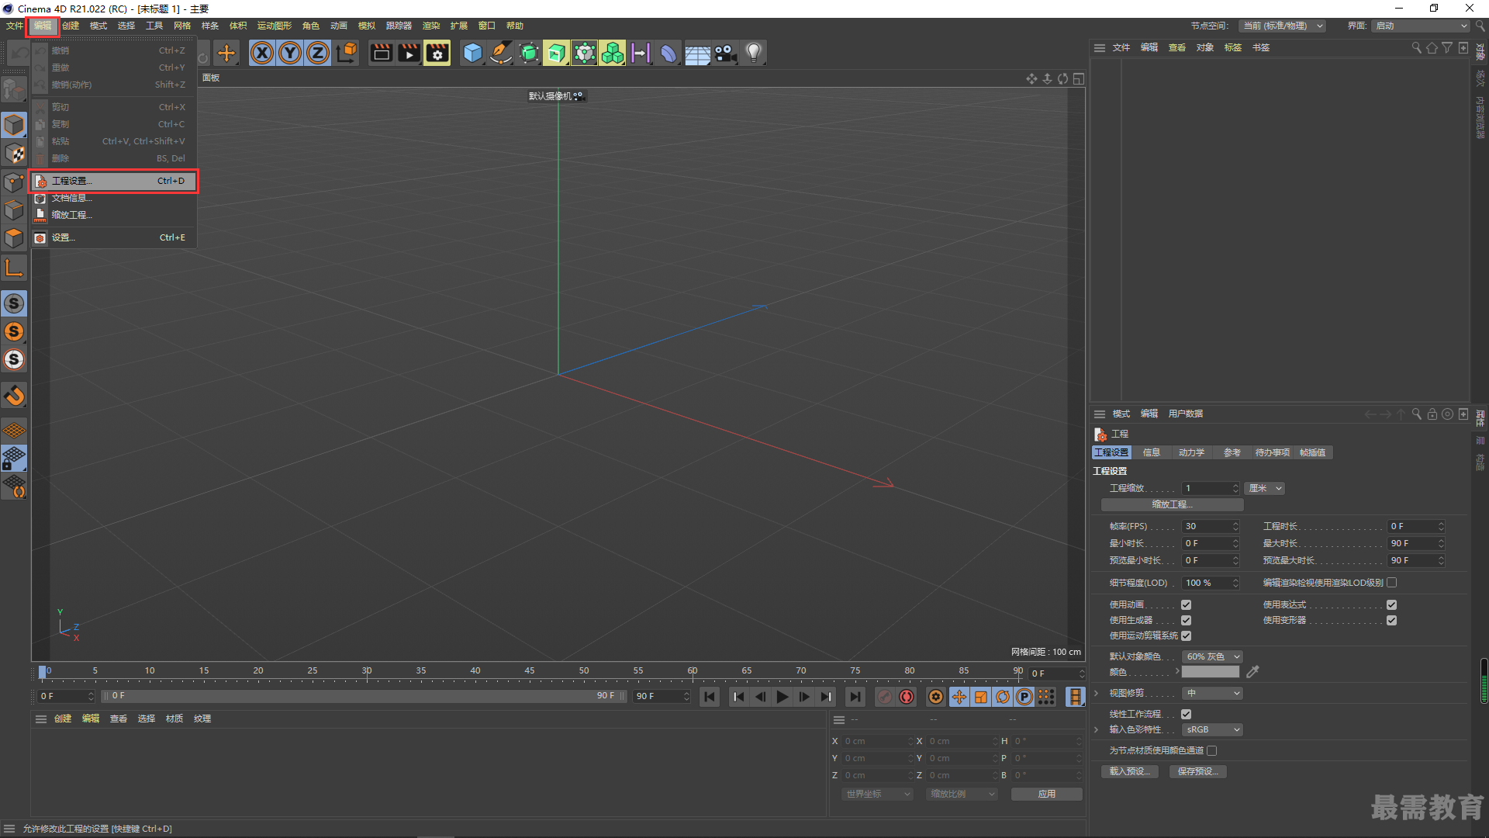Open the 缩放比例 dropdown
The image size is (1489, 838).
point(962,795)
